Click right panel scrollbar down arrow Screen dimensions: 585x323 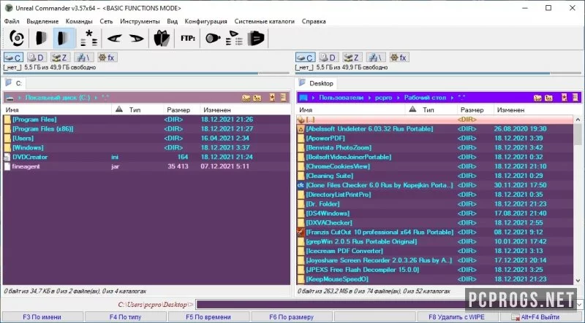click(x=578, y=281)
